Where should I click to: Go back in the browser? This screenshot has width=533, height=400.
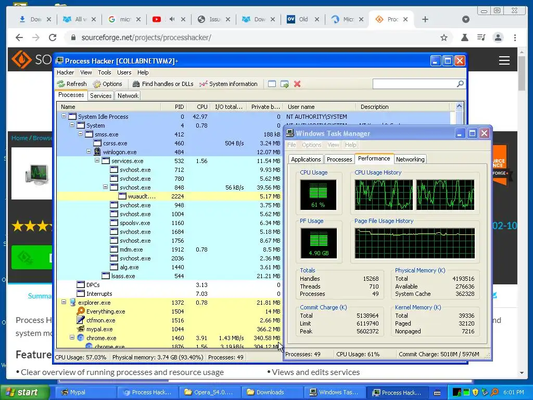click(x=19, y=37)
